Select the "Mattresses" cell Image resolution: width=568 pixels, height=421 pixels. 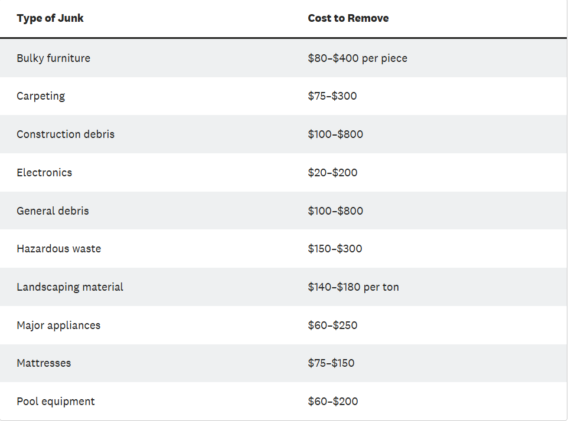tap(44, 363)
